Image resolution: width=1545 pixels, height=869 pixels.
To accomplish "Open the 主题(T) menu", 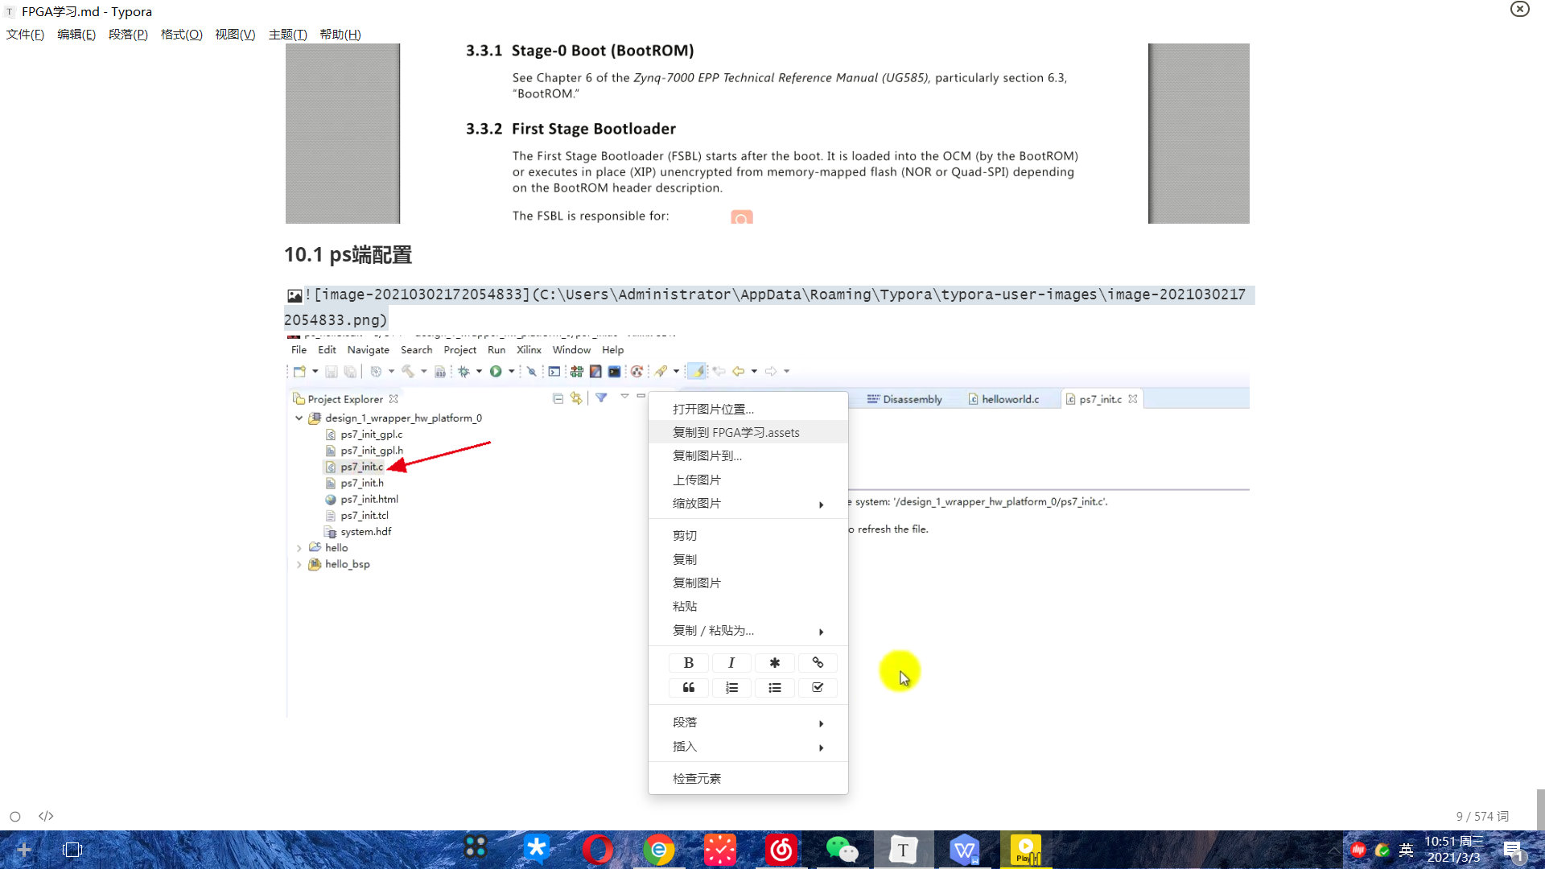I will tap(287, 35).
